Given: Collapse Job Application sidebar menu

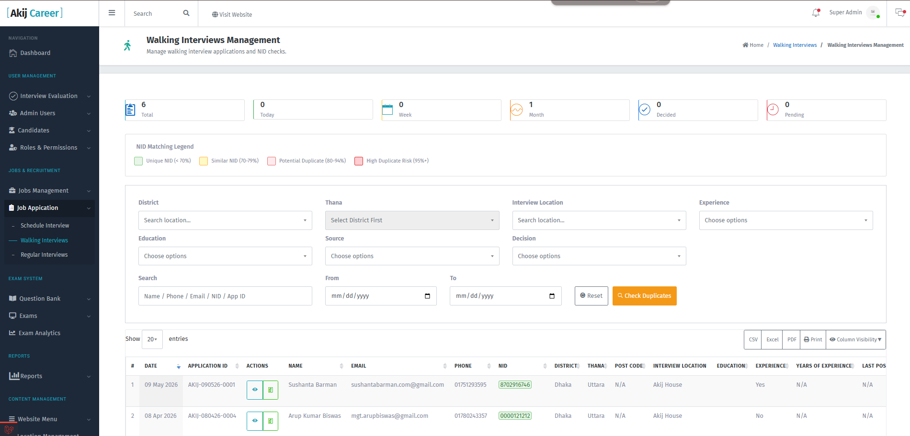Looking at the screenshot, I should 49,208.
